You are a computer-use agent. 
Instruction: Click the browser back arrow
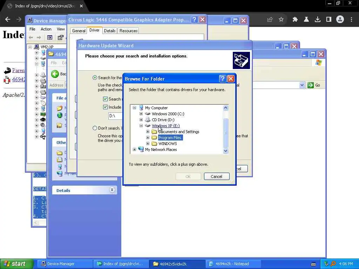tap(8, 20)
